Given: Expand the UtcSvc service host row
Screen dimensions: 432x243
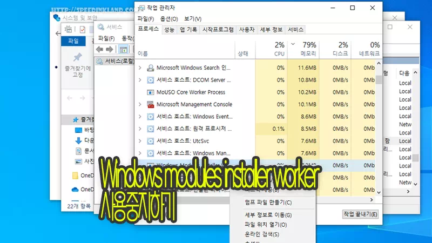Looking at the screenshot, I should tap(140, 141).
